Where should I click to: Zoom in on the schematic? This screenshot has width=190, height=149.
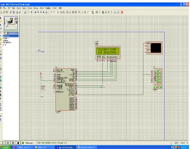tap(38, 12)
